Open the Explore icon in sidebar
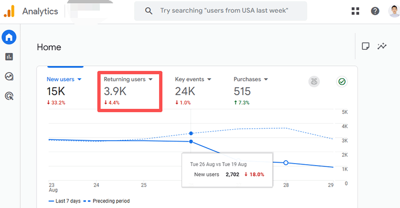The image size is (400, 208). click(9, 76)
